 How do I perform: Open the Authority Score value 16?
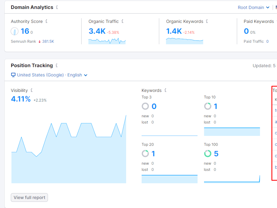click(25, 31)
